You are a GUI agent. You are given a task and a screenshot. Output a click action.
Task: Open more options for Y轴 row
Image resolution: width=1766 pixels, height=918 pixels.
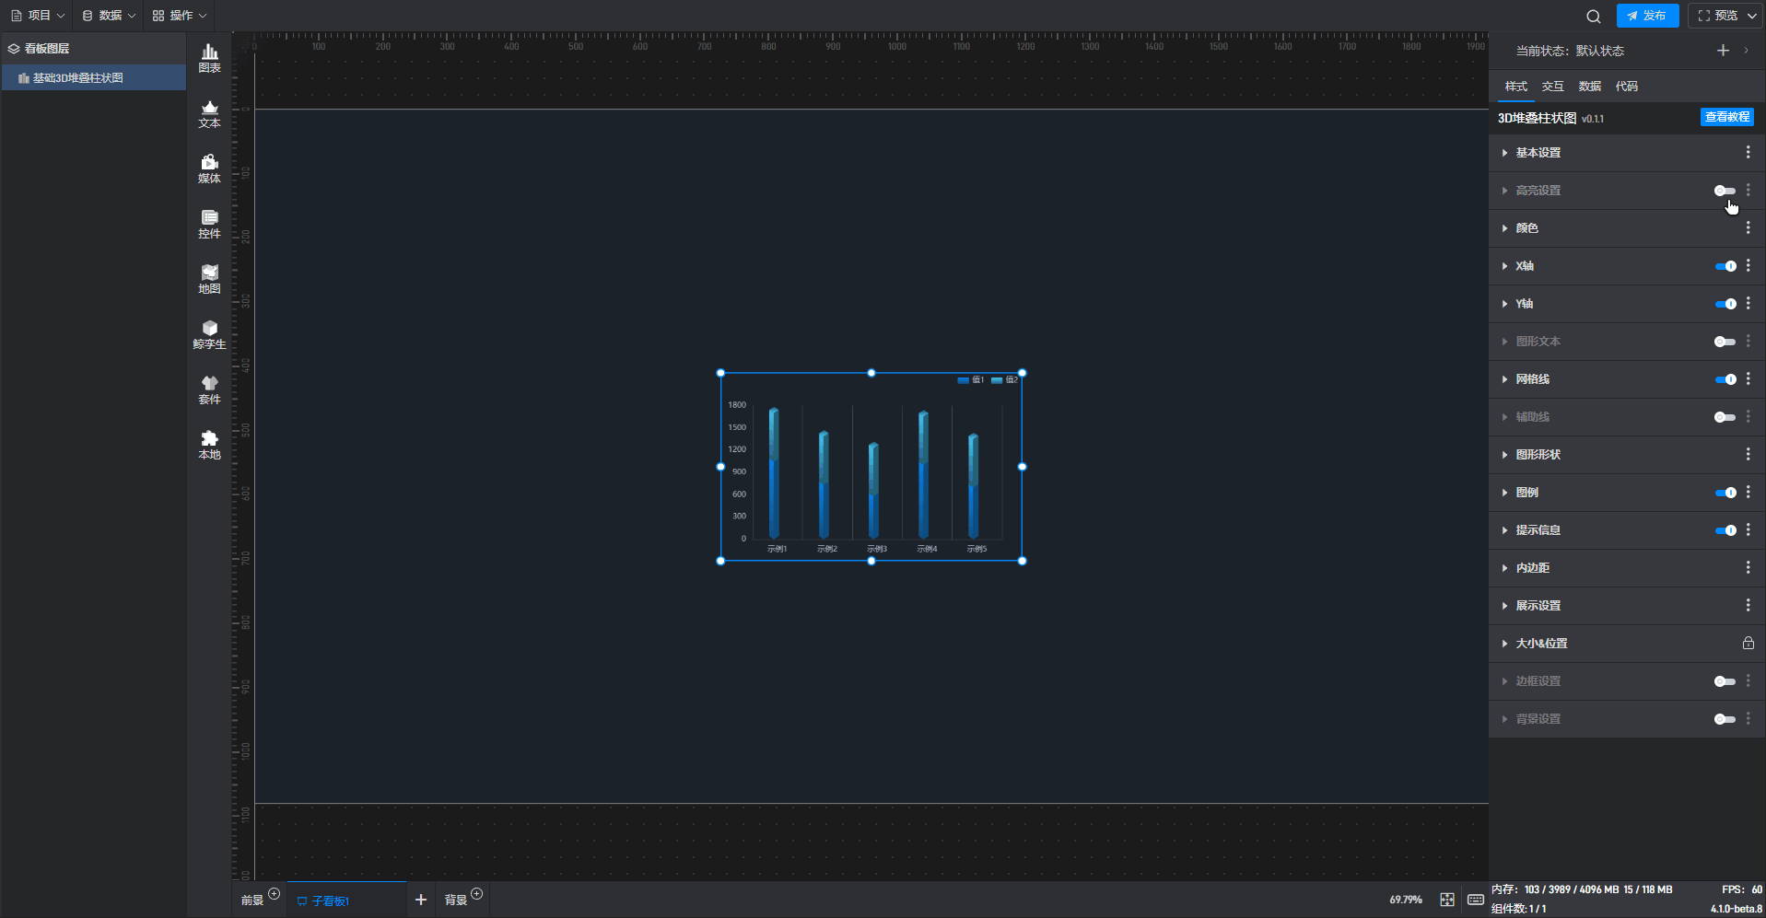(1748, 304)
